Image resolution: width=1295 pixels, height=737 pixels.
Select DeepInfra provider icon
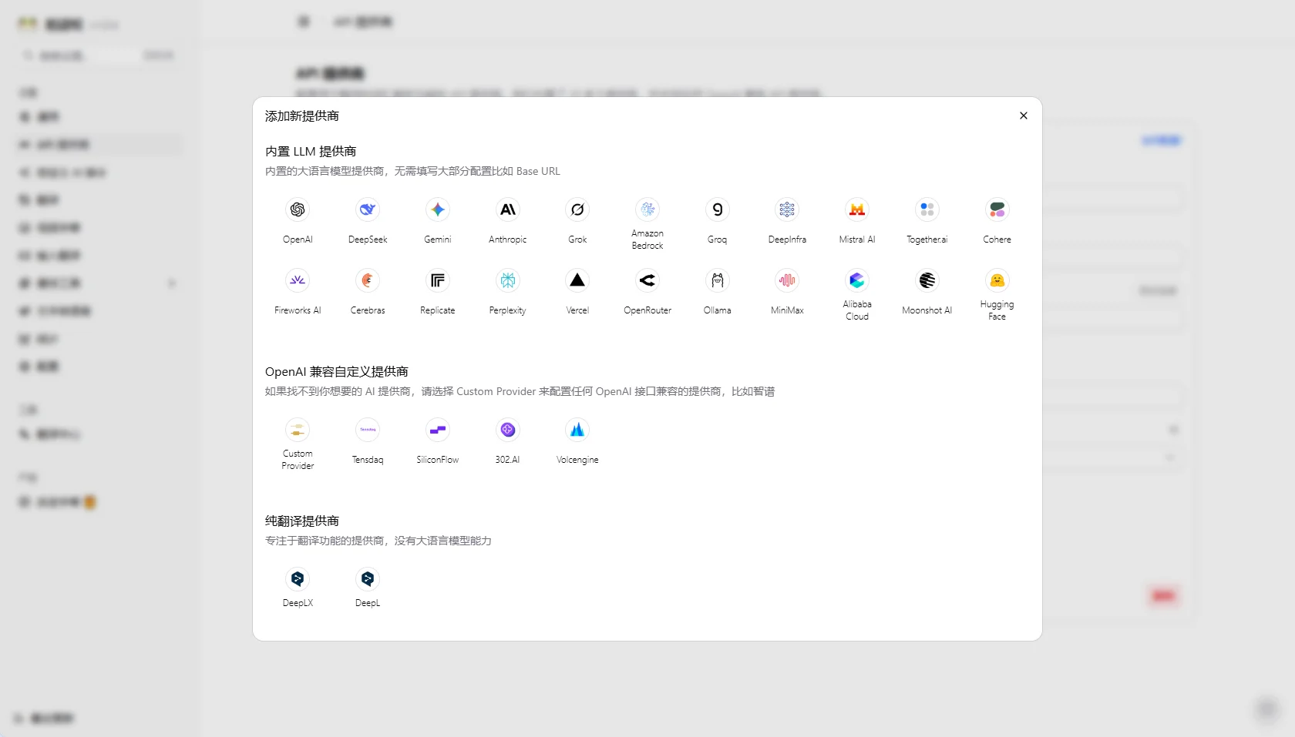tap(787, 209)
